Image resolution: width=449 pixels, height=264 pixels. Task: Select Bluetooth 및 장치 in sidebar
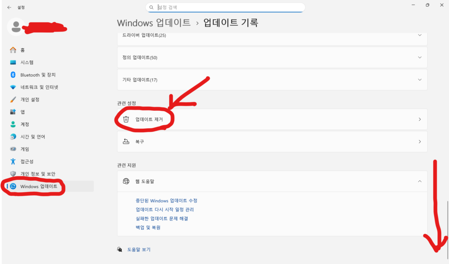point(38,75)
